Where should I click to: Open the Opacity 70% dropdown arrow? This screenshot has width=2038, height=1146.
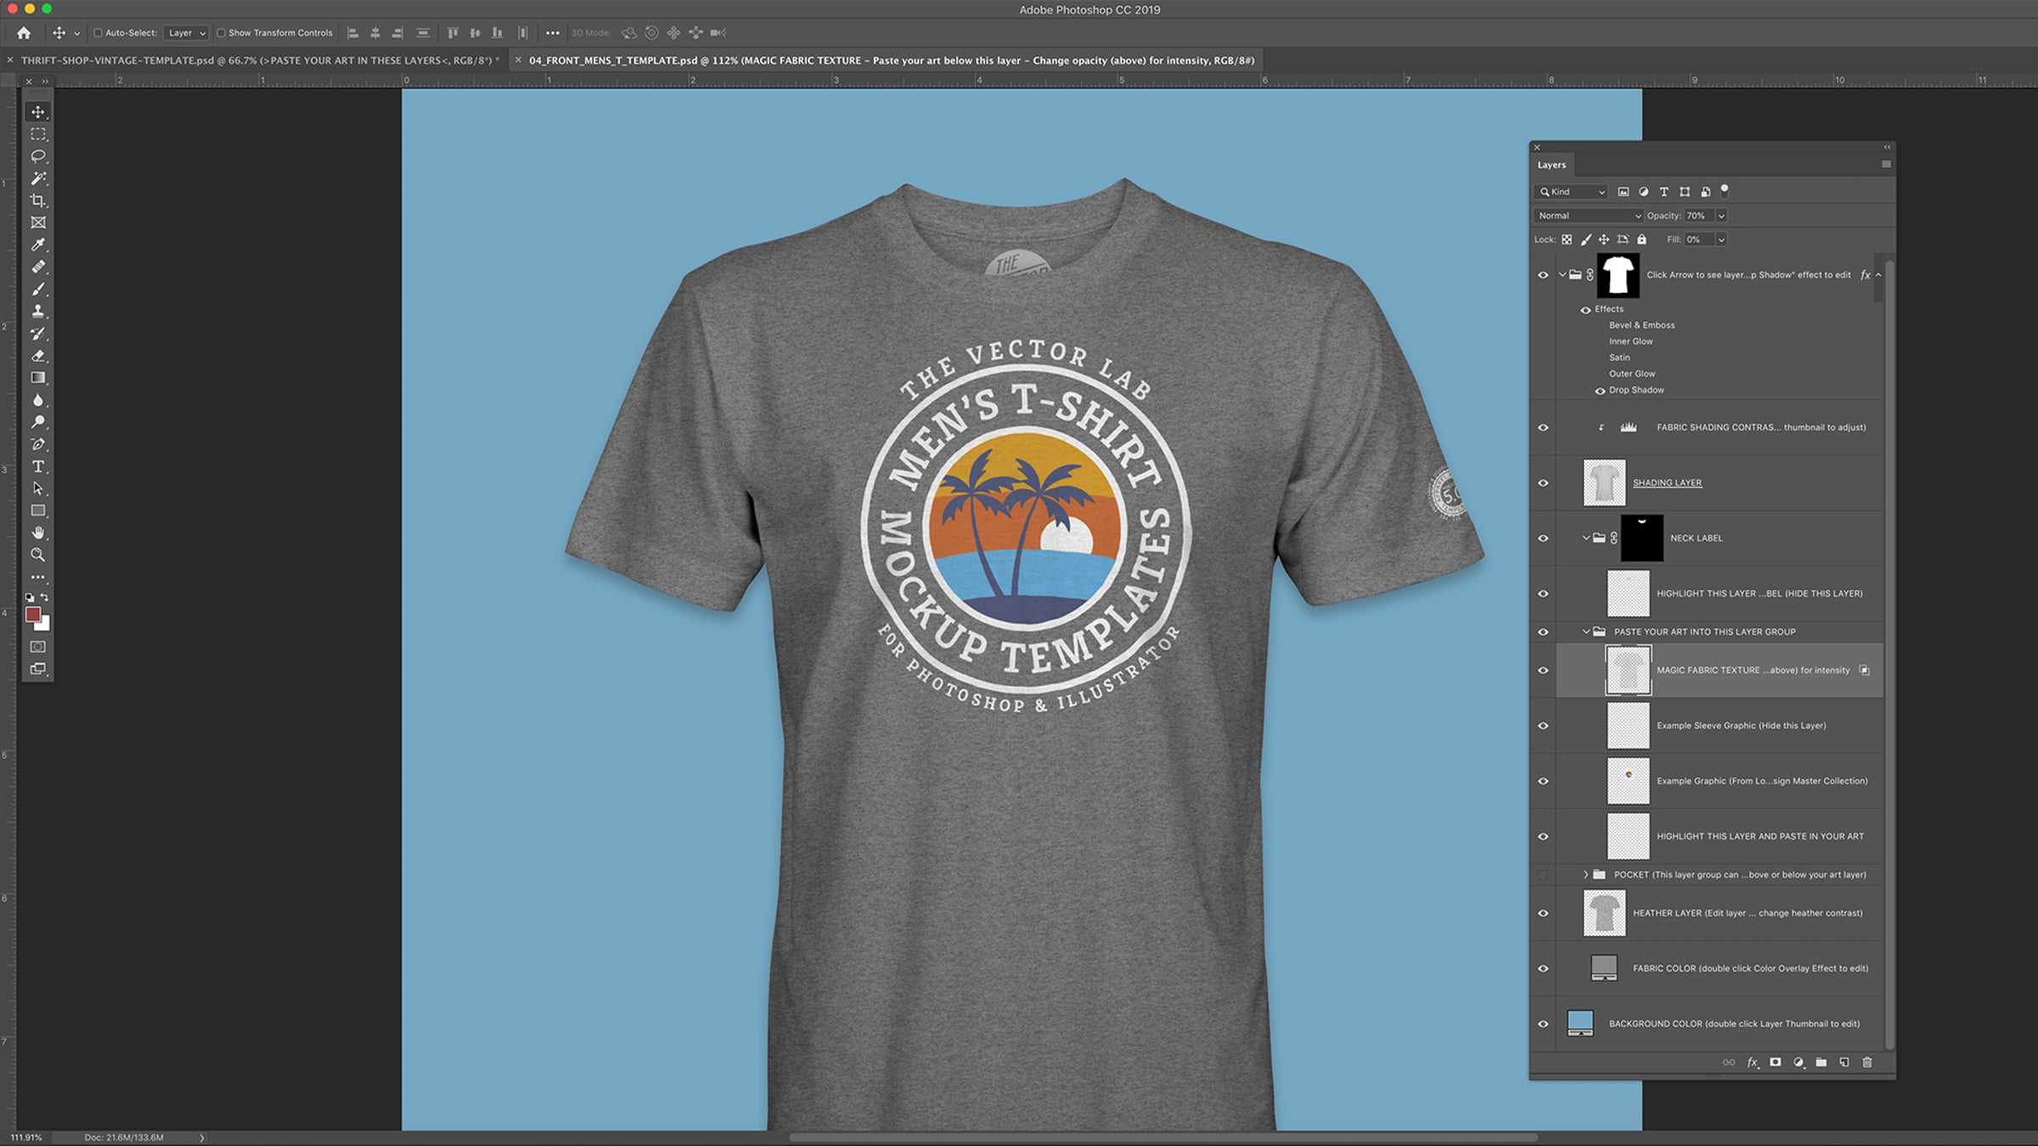pyautogui.click(x=1721, y=216)
